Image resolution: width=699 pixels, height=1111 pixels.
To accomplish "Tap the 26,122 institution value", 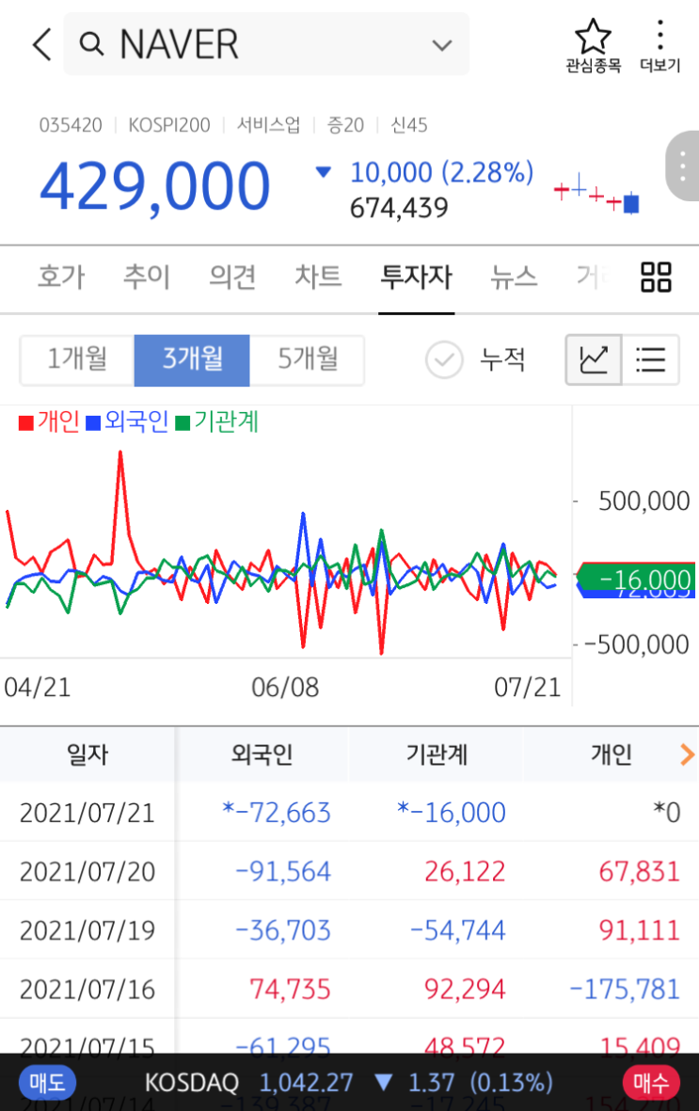I will coord(465,871).
